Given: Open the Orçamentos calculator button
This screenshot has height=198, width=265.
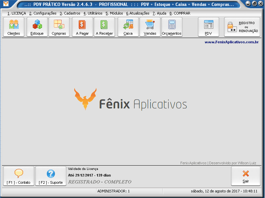Looking at the screenshot, I should point(172,27).
